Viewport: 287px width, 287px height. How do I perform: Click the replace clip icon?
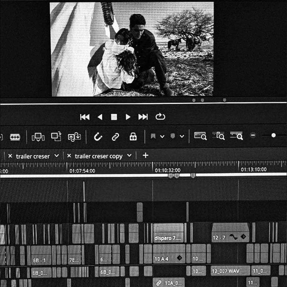(74, 137)
